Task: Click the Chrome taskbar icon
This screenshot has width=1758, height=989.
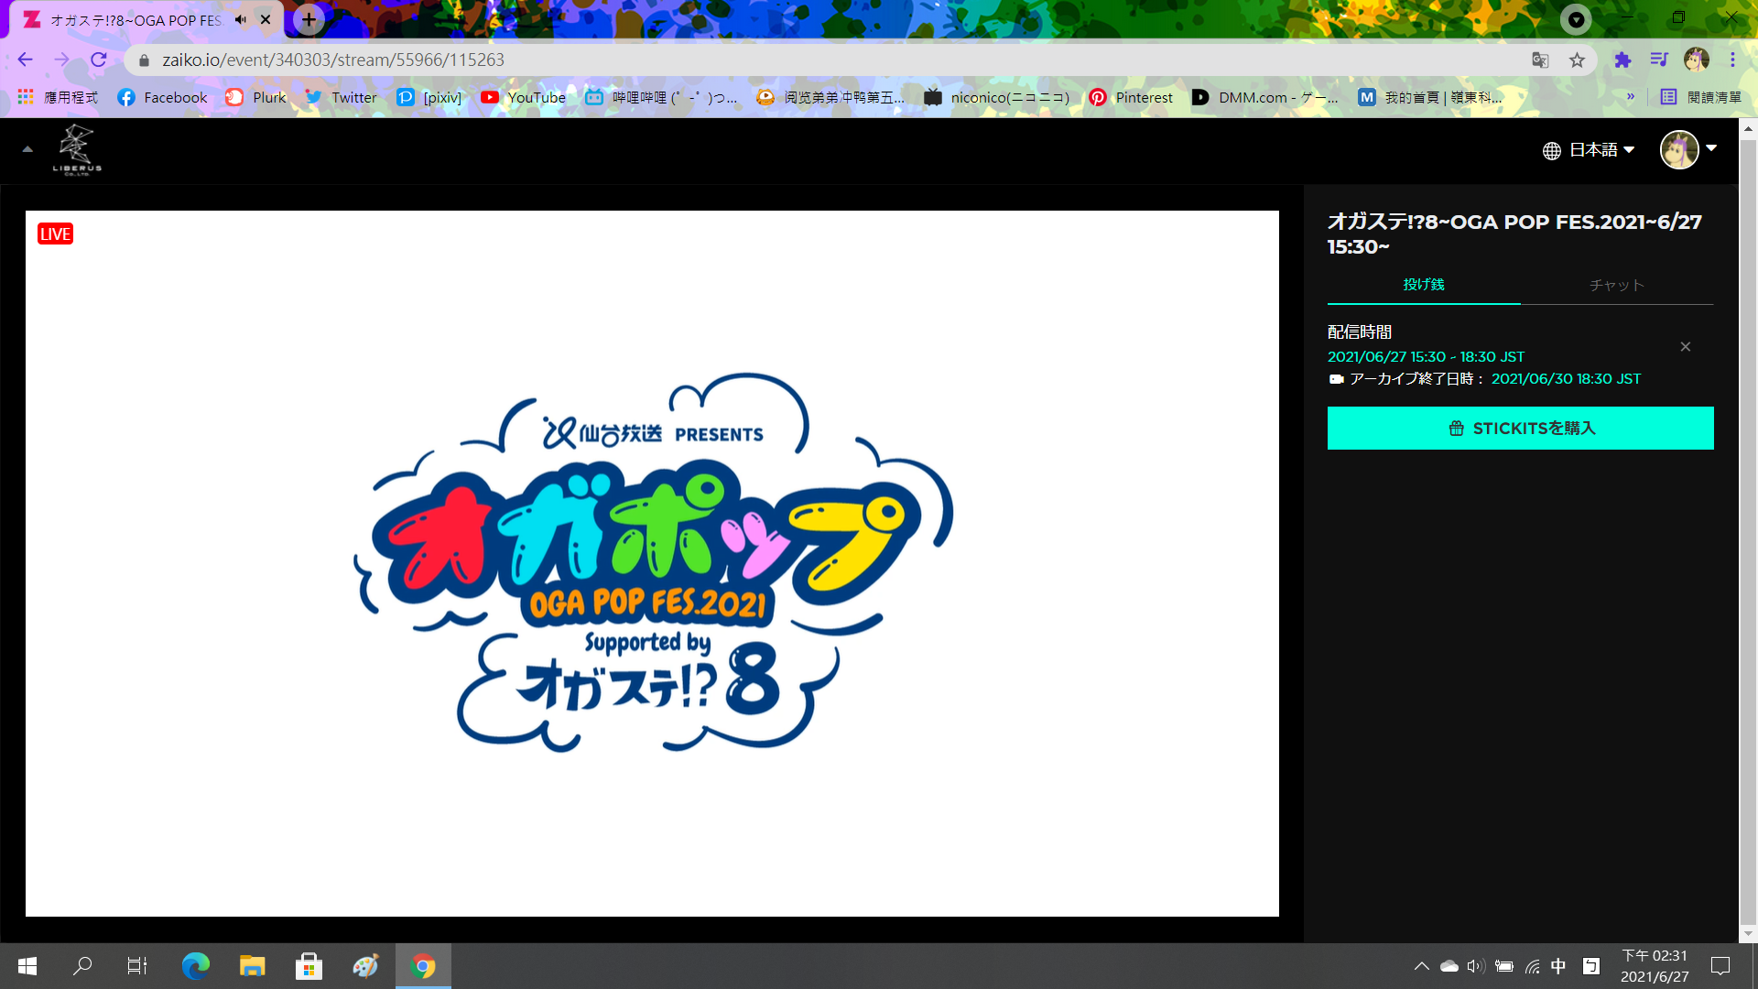Action: pos(423,966)
